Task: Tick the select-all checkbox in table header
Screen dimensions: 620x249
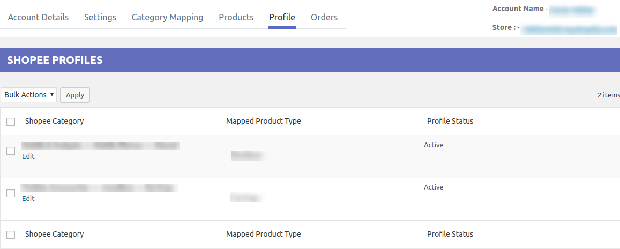Action: 11,122
